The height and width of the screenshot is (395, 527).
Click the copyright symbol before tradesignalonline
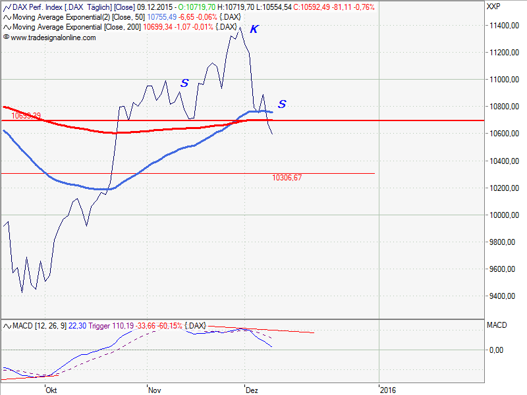coord(6,38)
